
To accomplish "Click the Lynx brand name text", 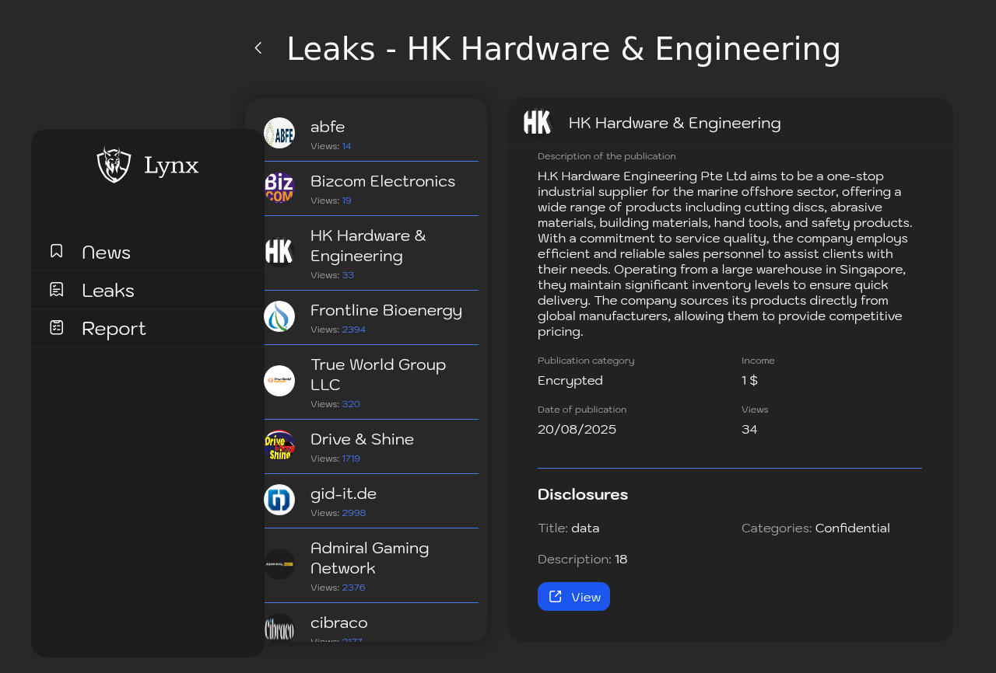I will tap(171, 166).
